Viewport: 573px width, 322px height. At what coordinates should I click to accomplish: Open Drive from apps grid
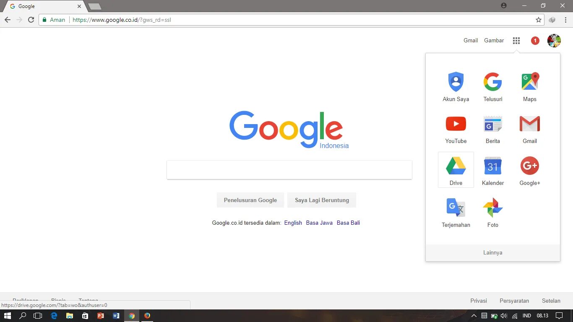(x=456, y=170)
